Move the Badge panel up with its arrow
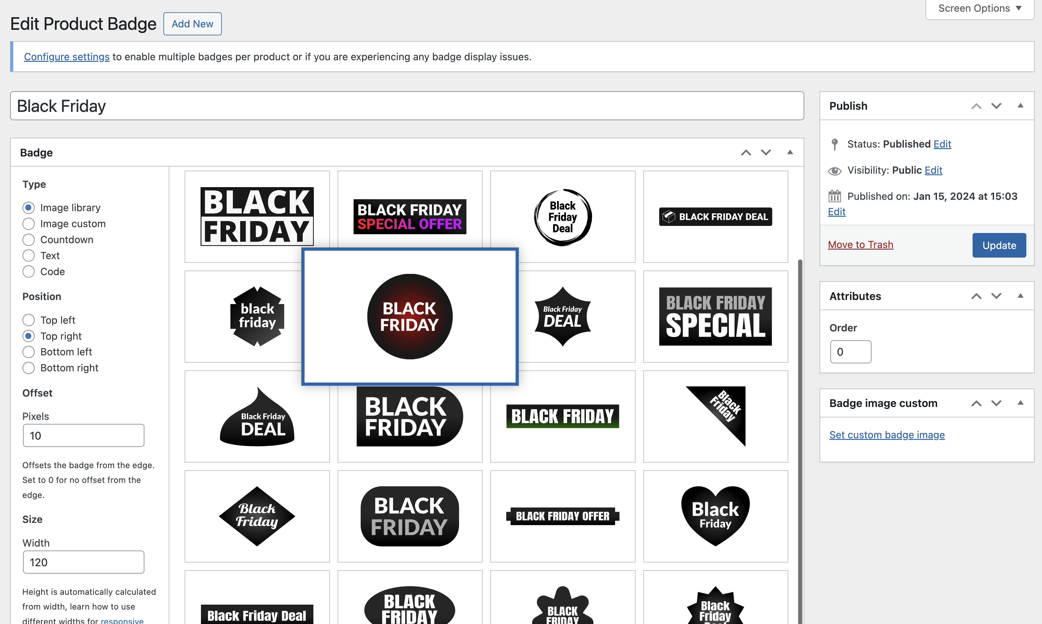The width and height of the screenshot is (1042, 624). click(746, 152)
